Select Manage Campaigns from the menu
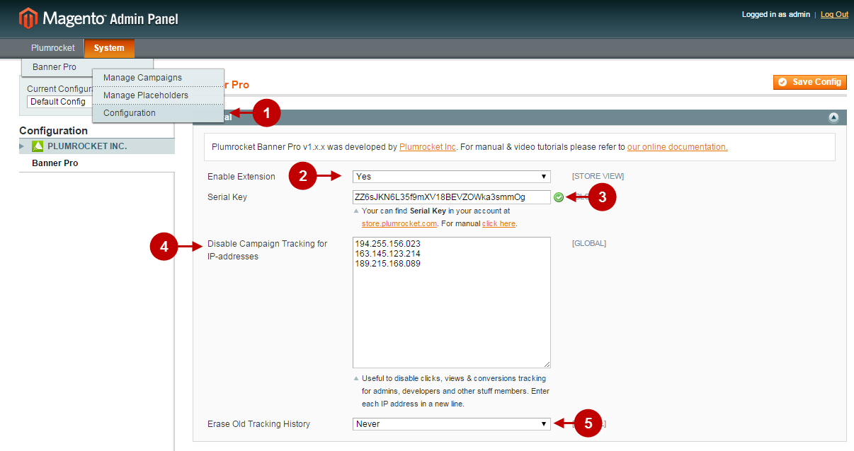The width and height of the screenshot is (854, 451). 142,77
